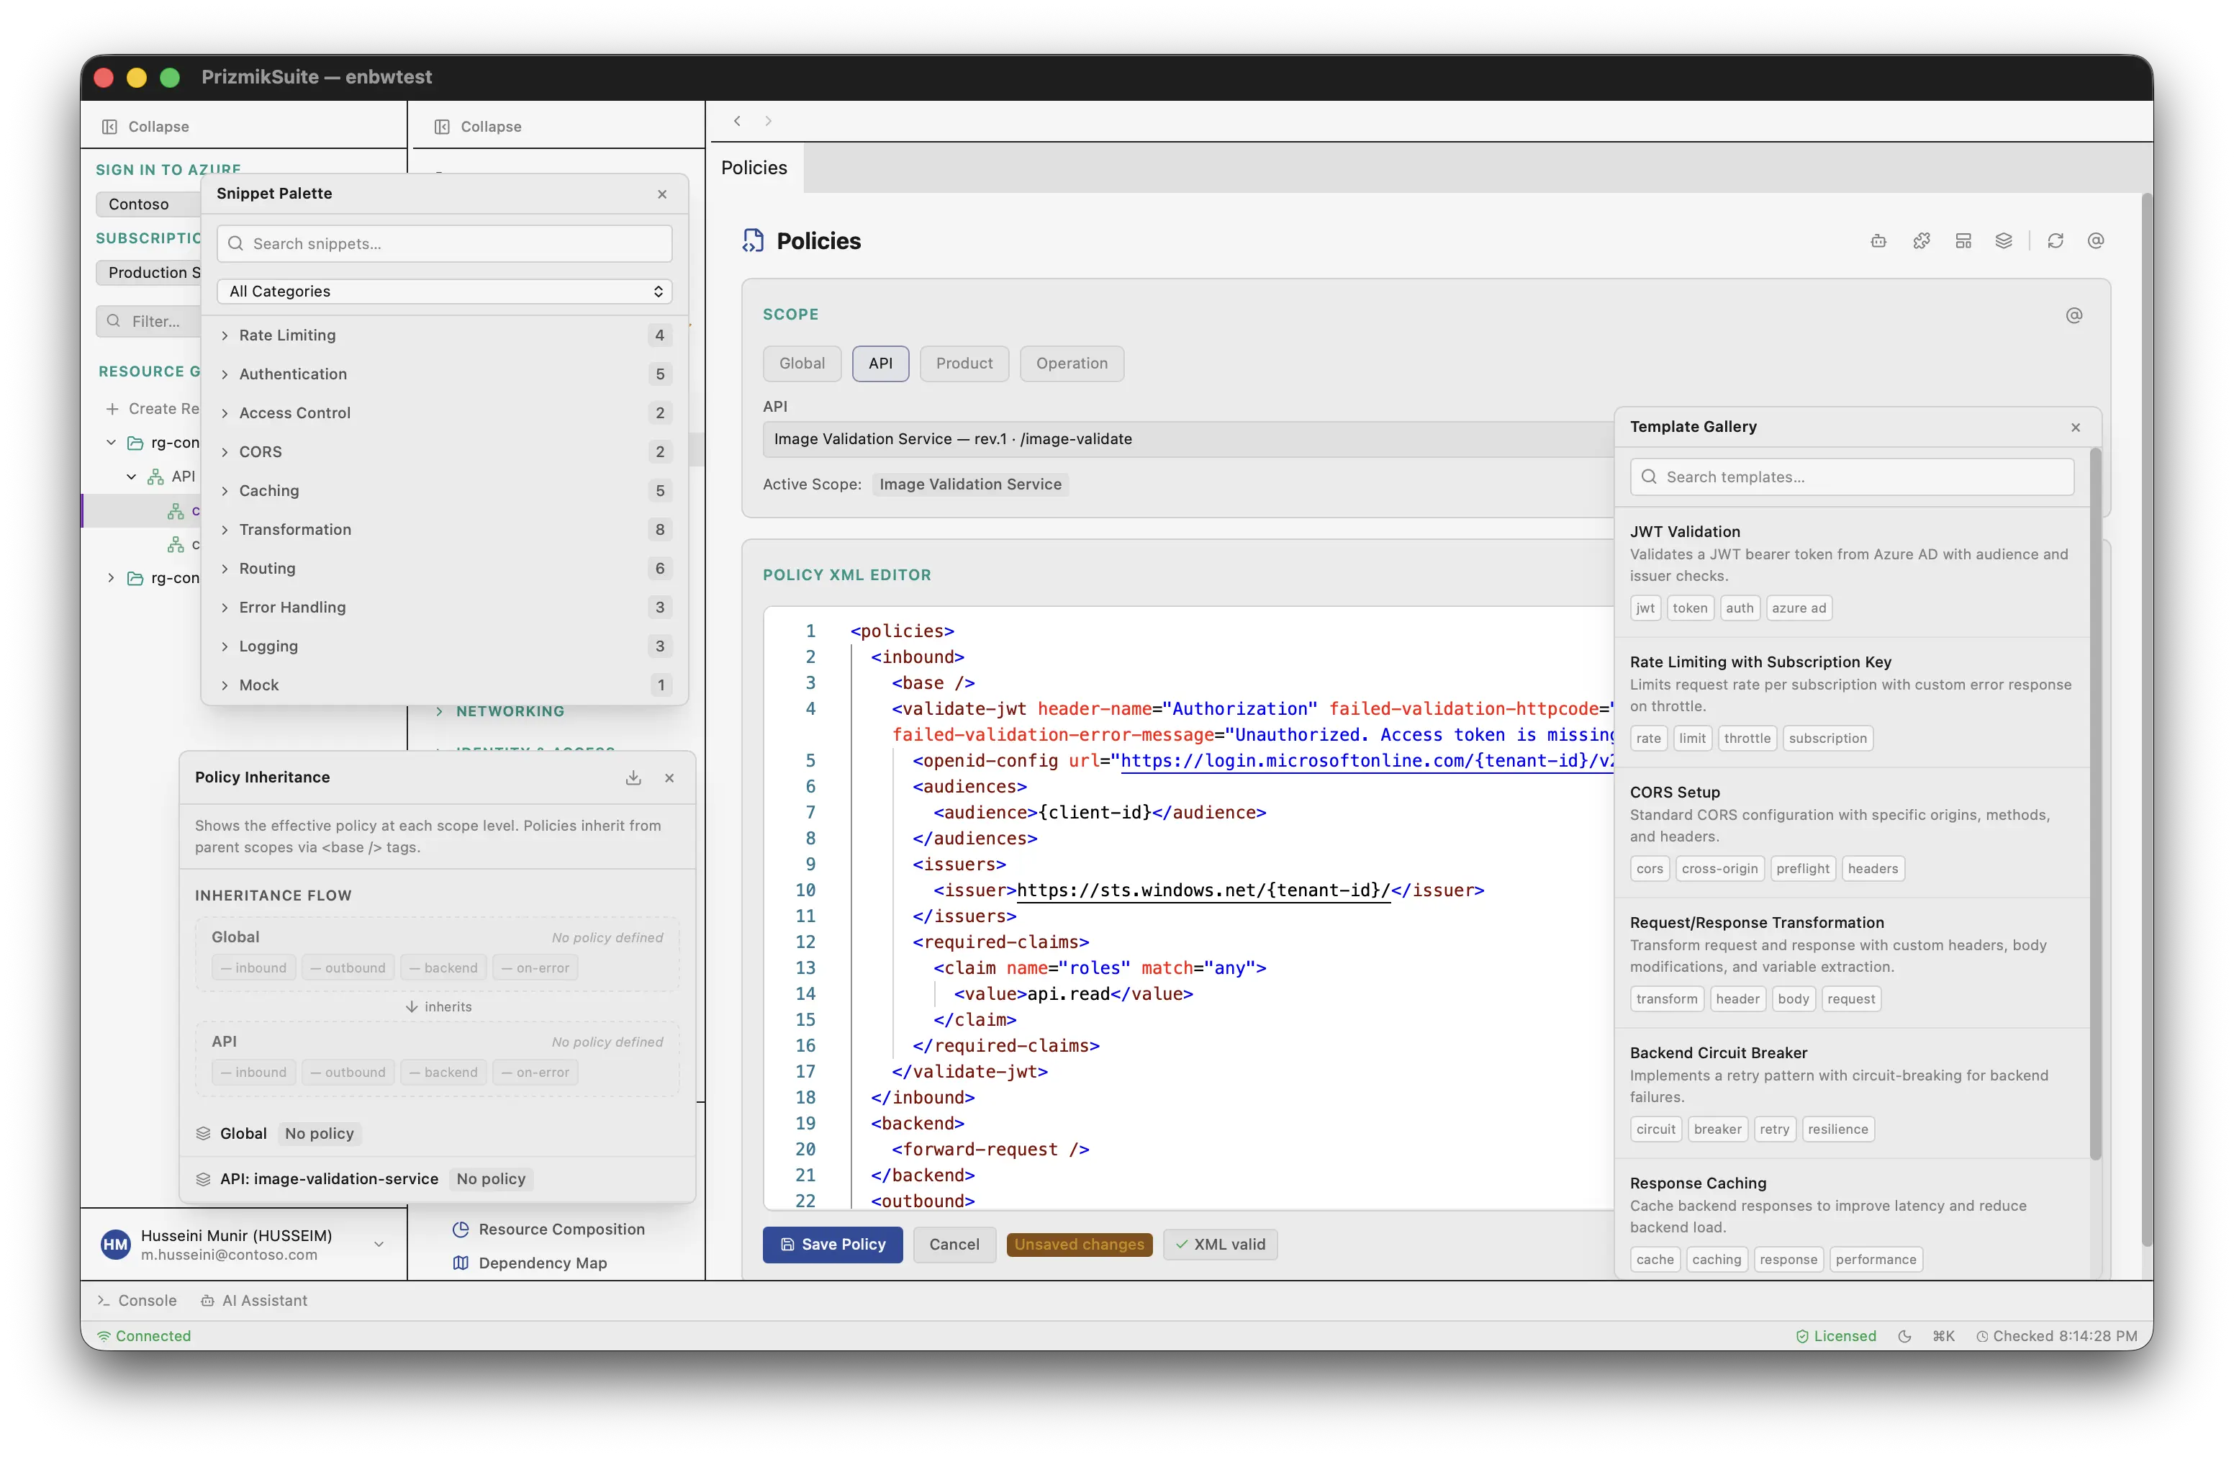The image size is (2234, 1457).
Task: Open the Console tab at the bottom
Action: click(x=137, y=1302)
